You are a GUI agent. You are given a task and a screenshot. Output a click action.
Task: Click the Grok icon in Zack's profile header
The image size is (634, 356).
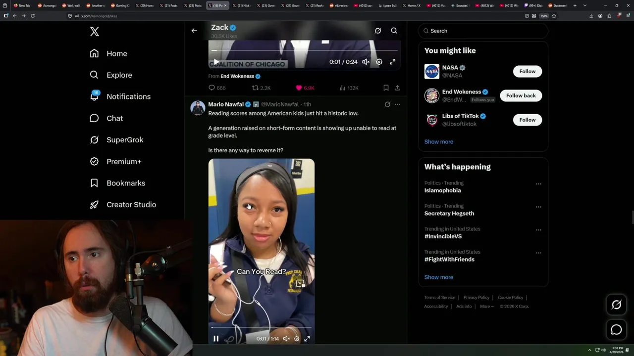coord(378,31)
